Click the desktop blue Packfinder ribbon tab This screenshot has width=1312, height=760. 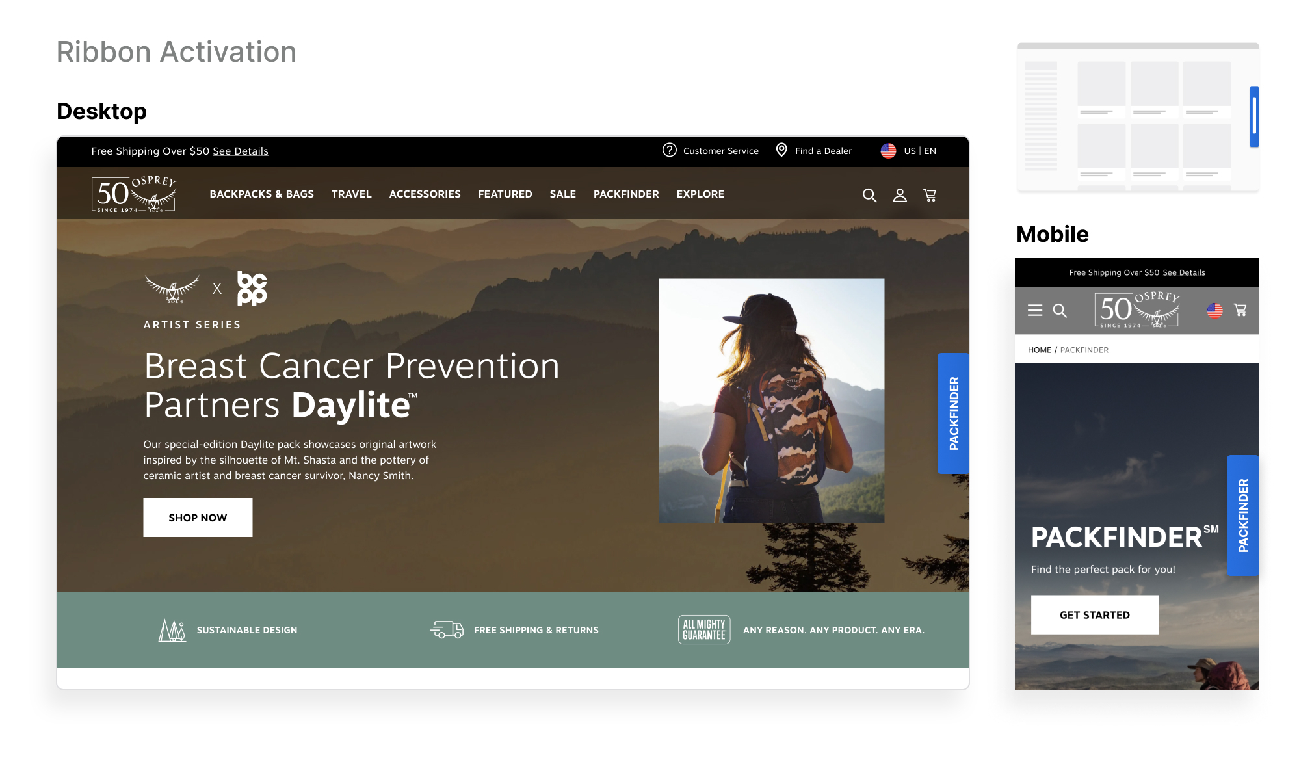(x=953, y=413)
